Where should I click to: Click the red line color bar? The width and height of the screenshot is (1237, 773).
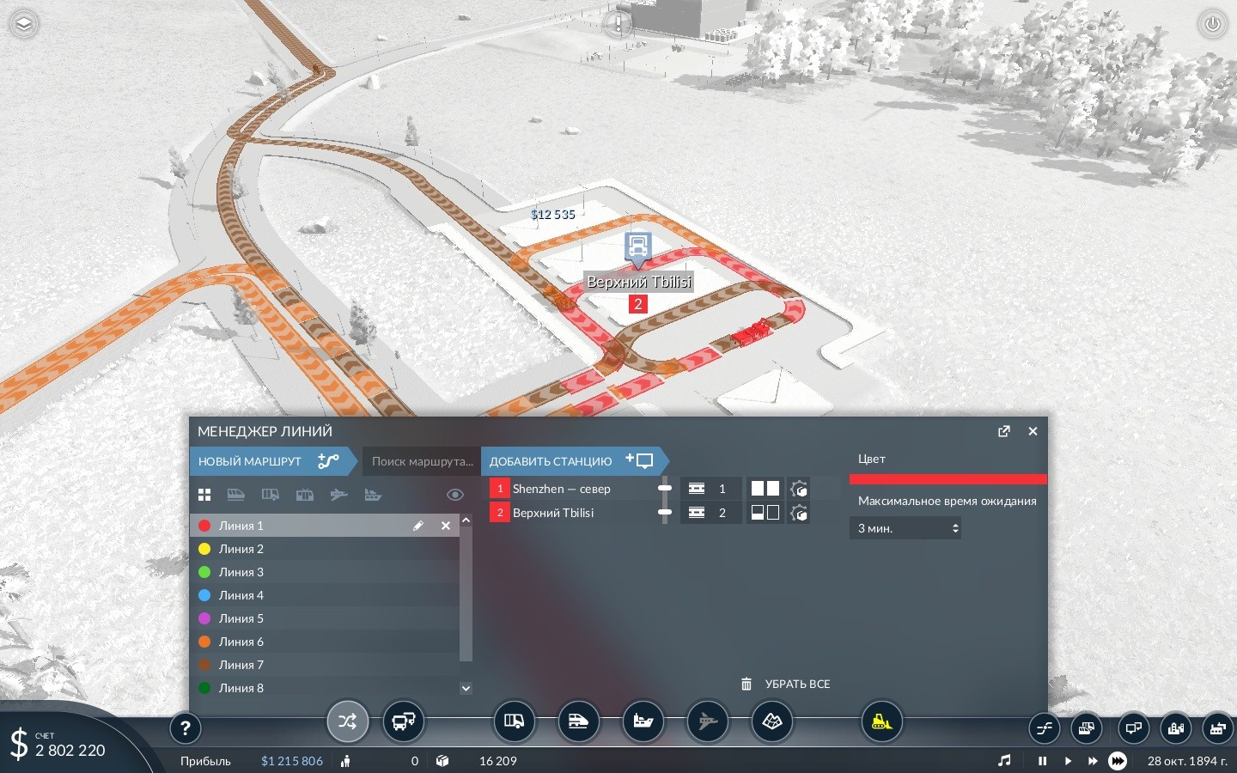948,479
